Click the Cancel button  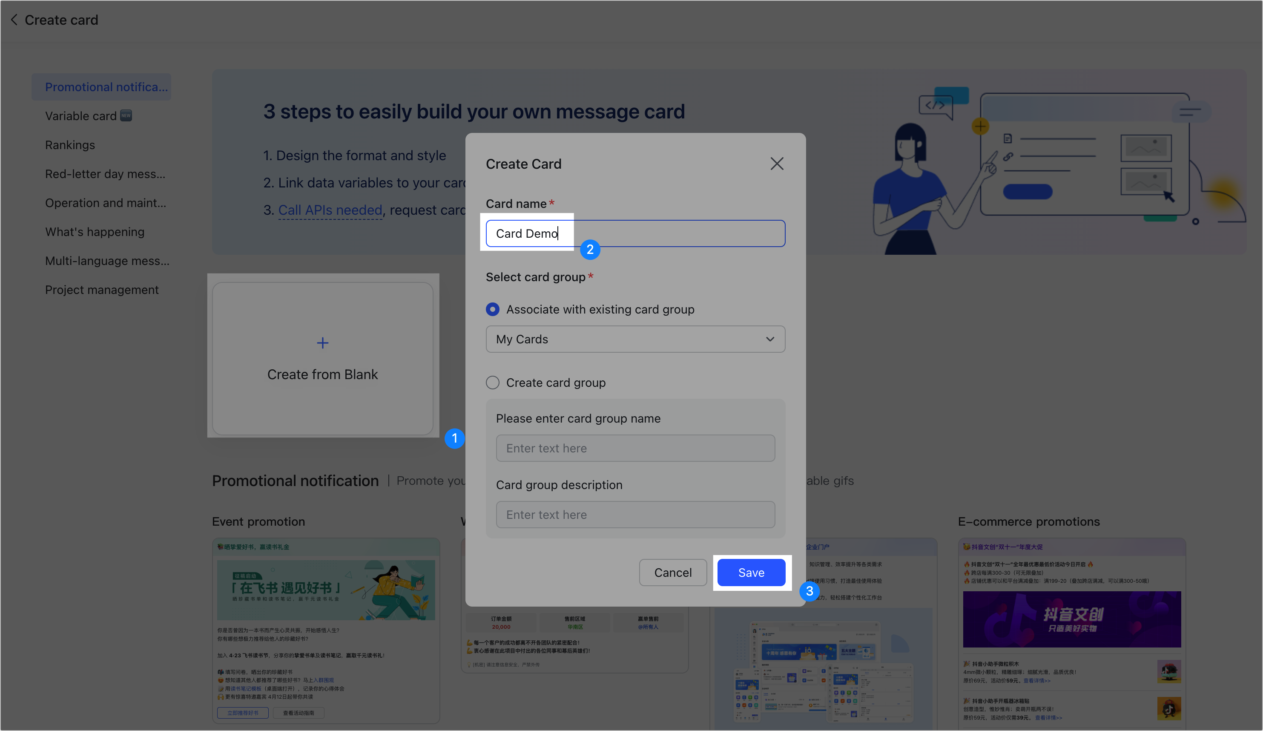[673, 573]
